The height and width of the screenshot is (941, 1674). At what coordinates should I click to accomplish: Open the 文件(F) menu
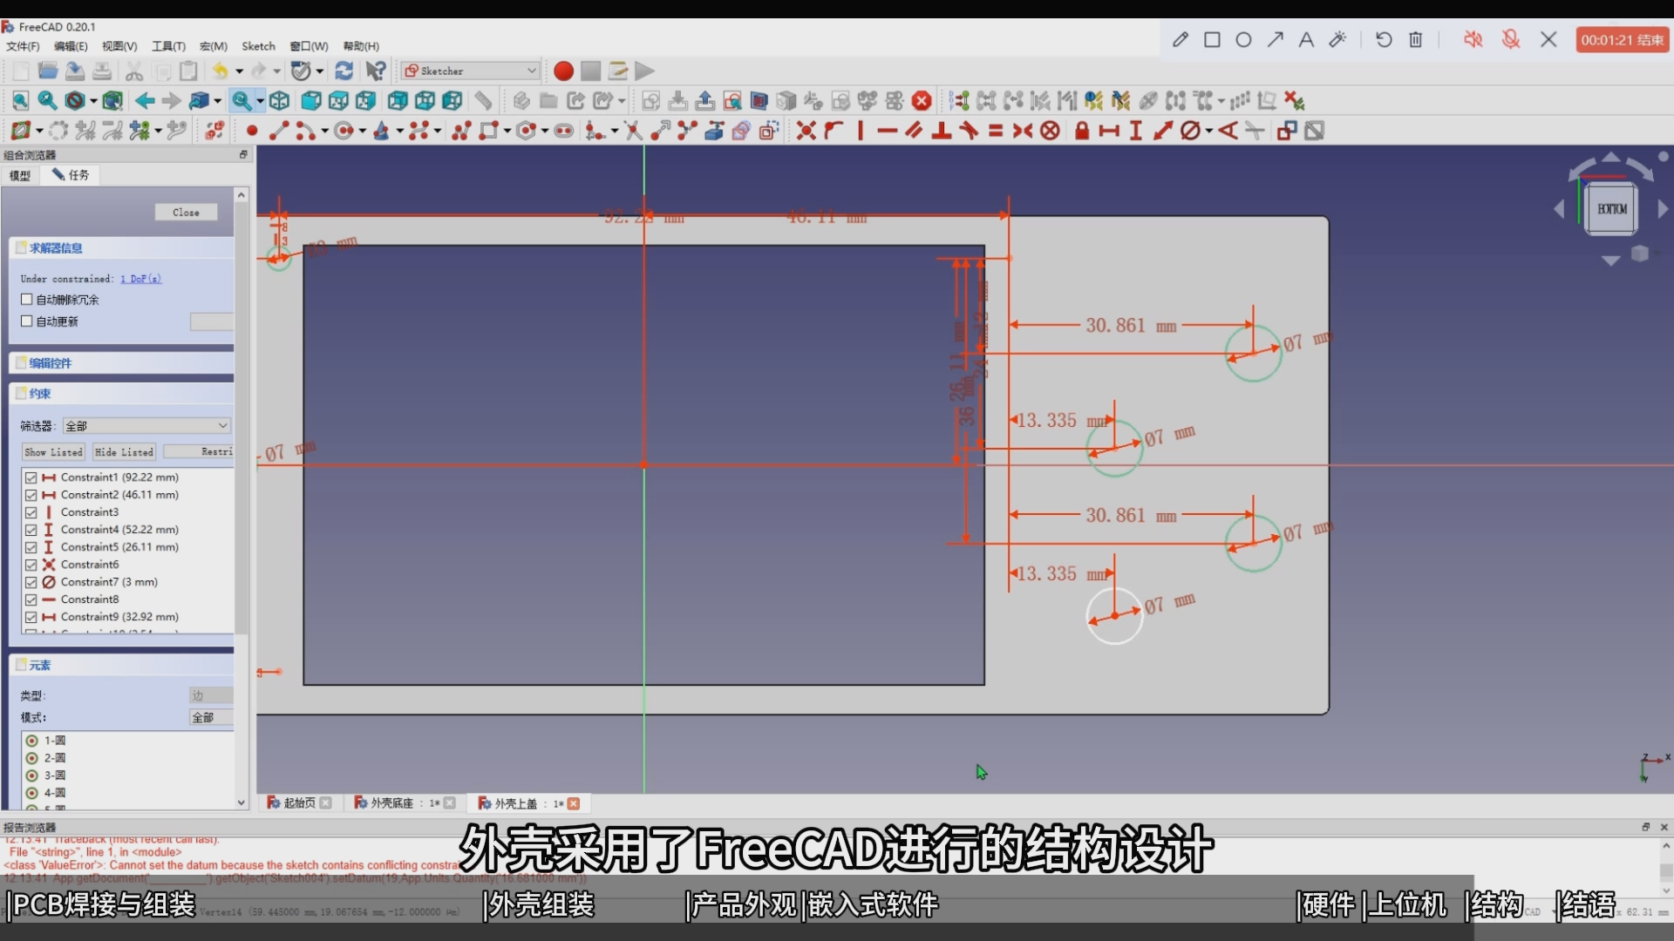pos(24,46)
